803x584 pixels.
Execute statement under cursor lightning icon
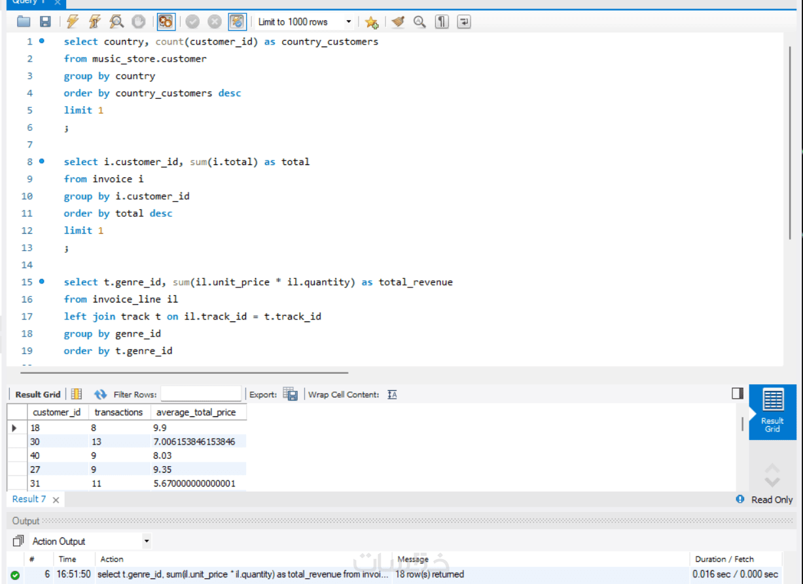click(94, 22)
